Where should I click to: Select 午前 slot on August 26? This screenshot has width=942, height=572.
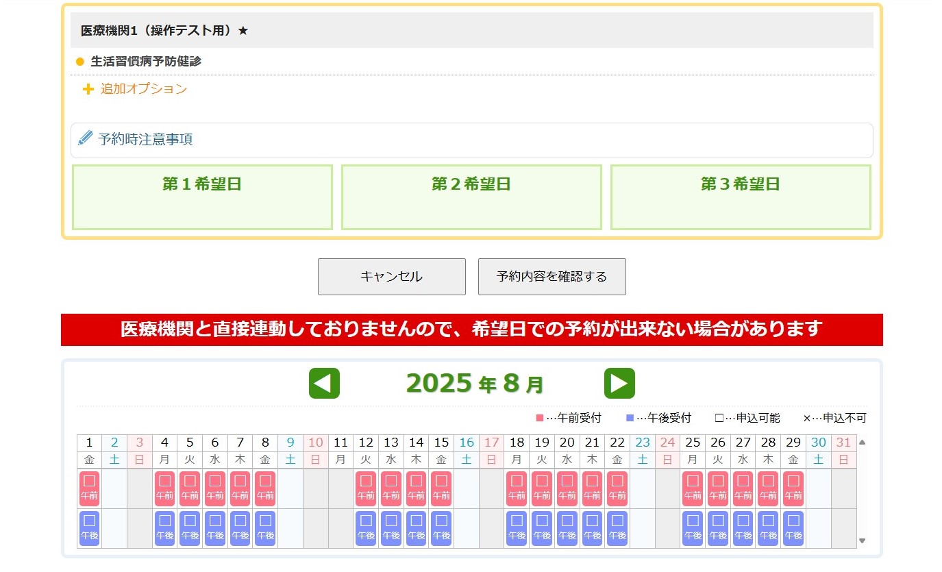(718, 488)
